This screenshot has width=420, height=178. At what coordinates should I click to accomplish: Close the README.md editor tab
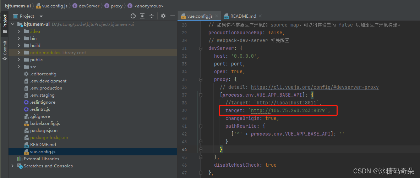coord(260,16)
